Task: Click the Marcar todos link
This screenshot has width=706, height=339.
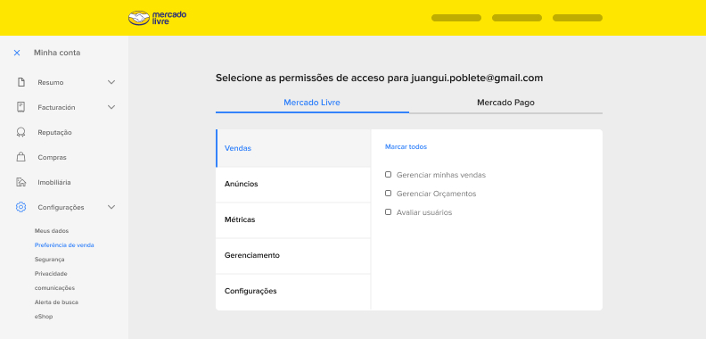Action: click(406, 147)
